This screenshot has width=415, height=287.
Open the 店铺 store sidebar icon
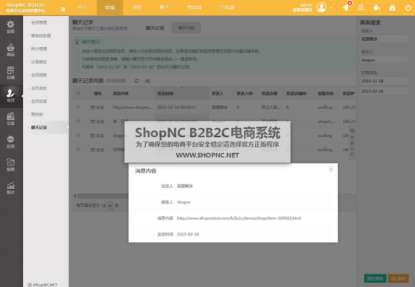click(10, 73)
